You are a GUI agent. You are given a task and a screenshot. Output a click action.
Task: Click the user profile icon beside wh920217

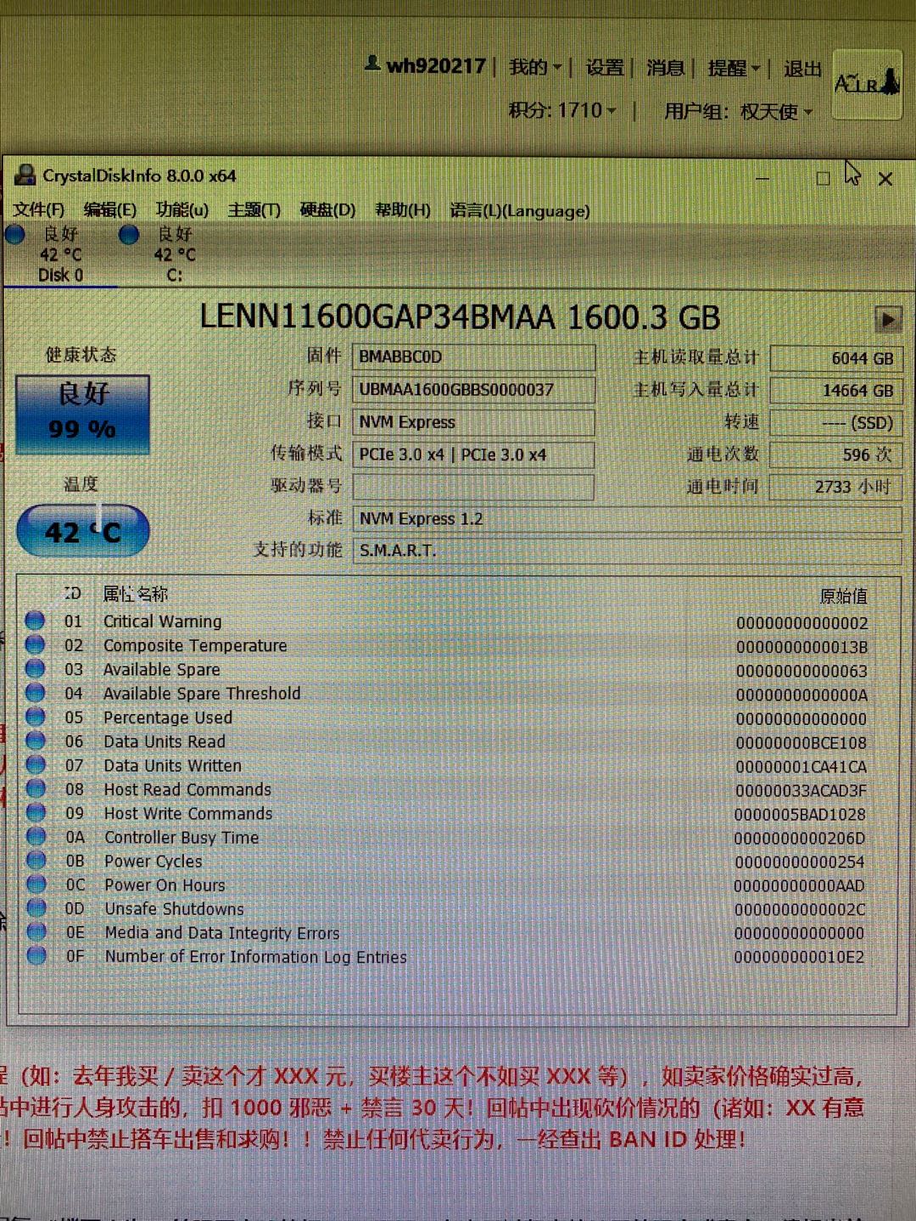click(x=371, y=64)
